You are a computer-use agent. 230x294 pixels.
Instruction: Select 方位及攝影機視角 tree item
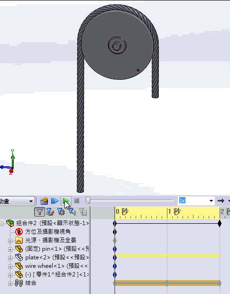48,232
